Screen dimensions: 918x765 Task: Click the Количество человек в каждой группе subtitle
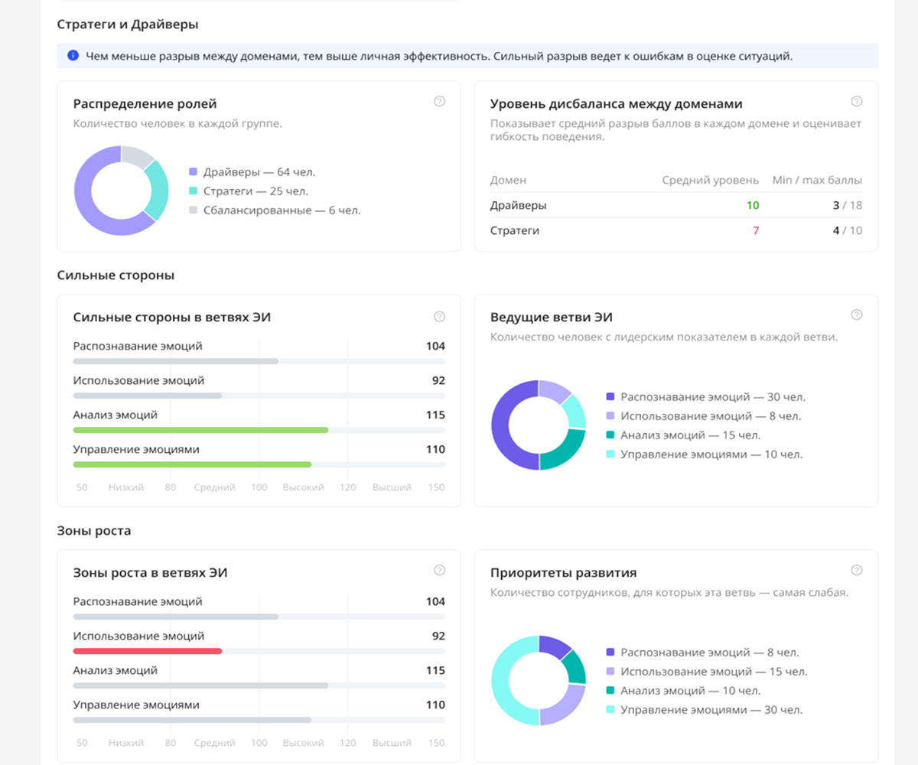coord(177,123)
